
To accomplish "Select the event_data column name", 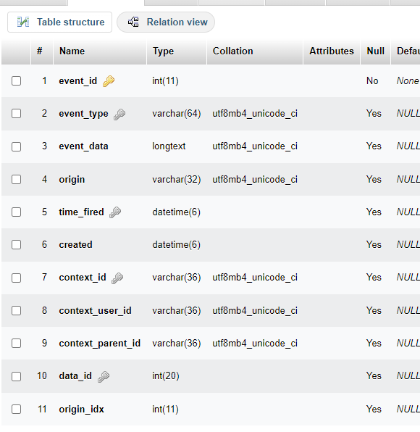I will click(83, 146).
